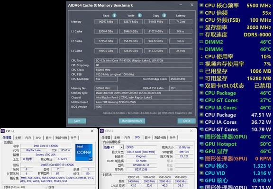Screen dimensions: 273x189
Task: Select 测试分数 tab in left CPU-Z
Action: (x=61, y=138)
